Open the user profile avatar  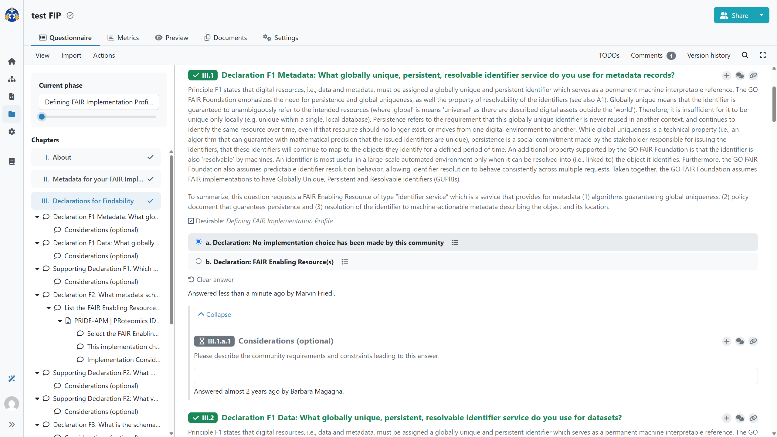pos(12,404)
